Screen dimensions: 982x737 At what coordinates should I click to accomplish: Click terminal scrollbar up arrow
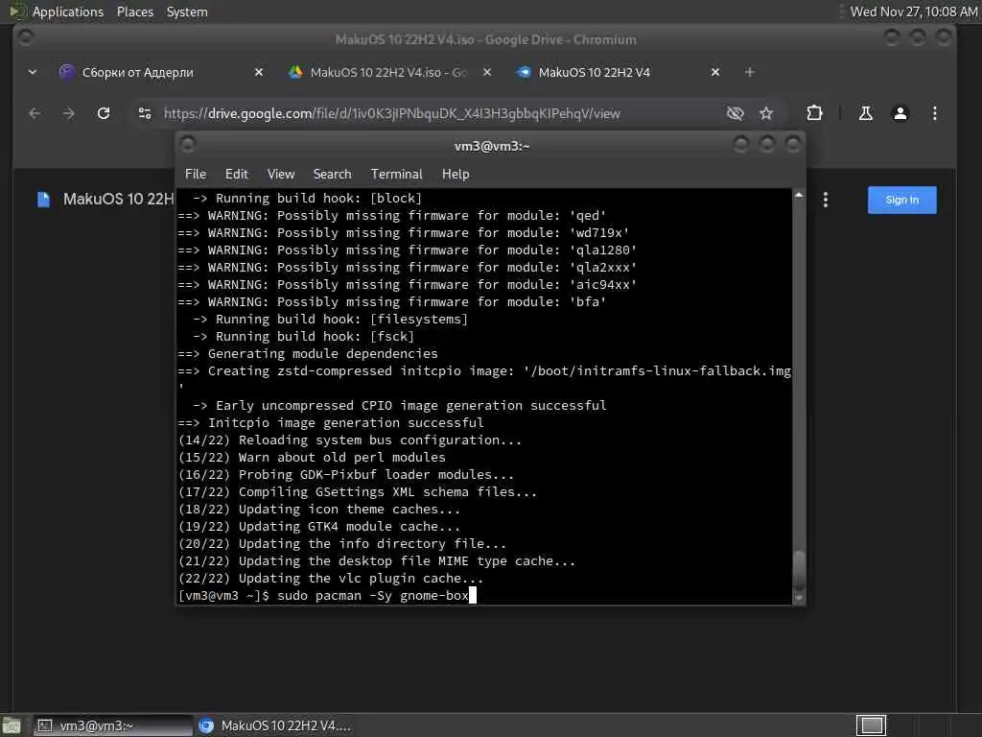(799, 195)
